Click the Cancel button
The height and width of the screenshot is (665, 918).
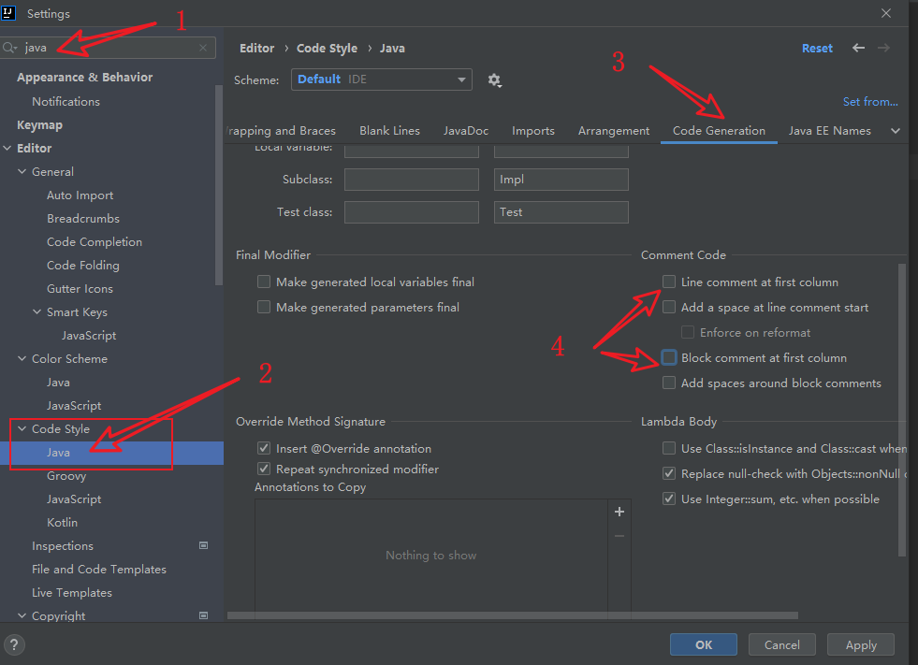coord(782,644)
